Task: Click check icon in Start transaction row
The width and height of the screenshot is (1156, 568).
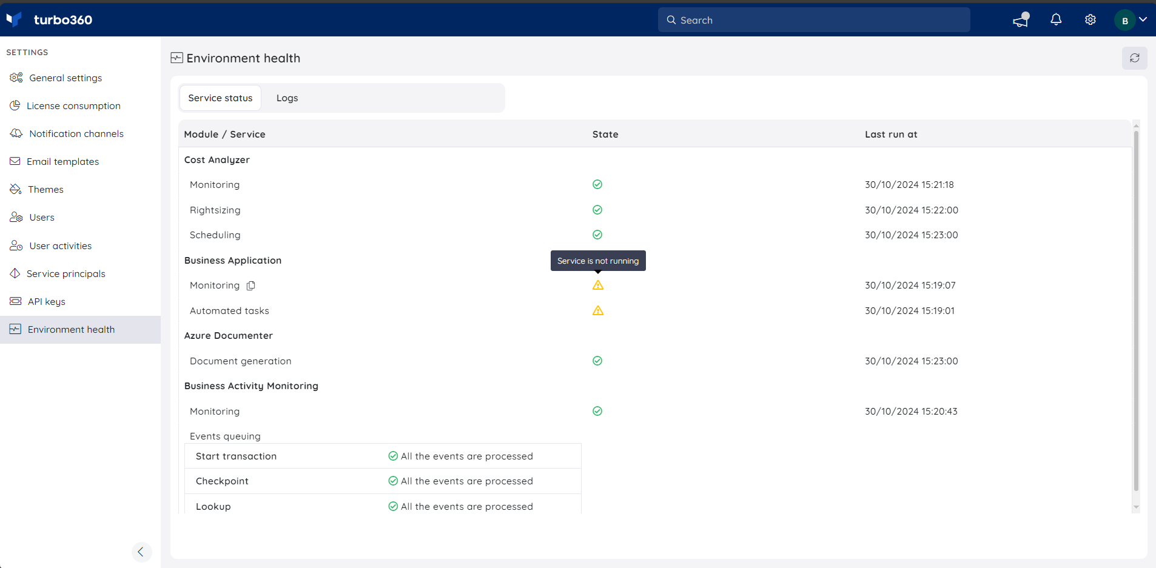Action: tap(393, 456)
